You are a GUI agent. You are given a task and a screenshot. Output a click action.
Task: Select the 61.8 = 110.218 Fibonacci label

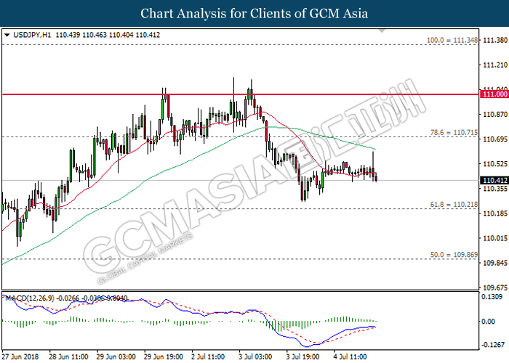[452, 203]
